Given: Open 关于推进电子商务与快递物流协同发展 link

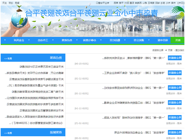Looking at the screenshot, I should point(35,104).
